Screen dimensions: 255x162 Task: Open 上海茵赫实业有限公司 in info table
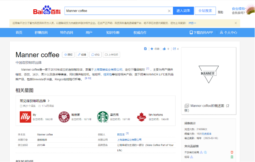(129, 140)
